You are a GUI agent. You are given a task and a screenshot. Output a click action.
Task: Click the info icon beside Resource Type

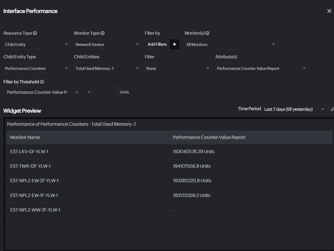(35, 33)
